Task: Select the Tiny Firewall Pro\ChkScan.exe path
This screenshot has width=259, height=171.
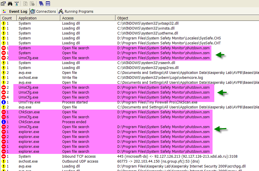Action: pos(157,102)
